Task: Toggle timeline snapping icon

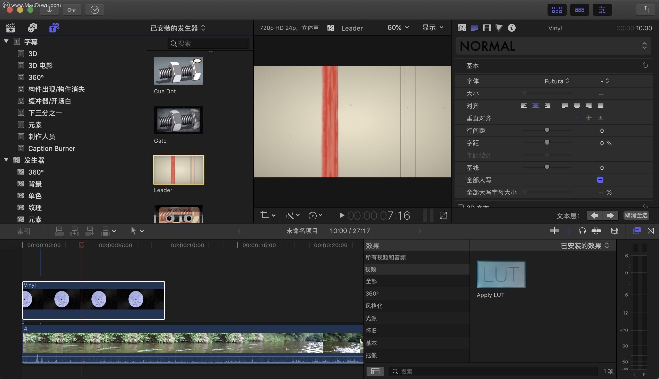Action: pos(596,231)
